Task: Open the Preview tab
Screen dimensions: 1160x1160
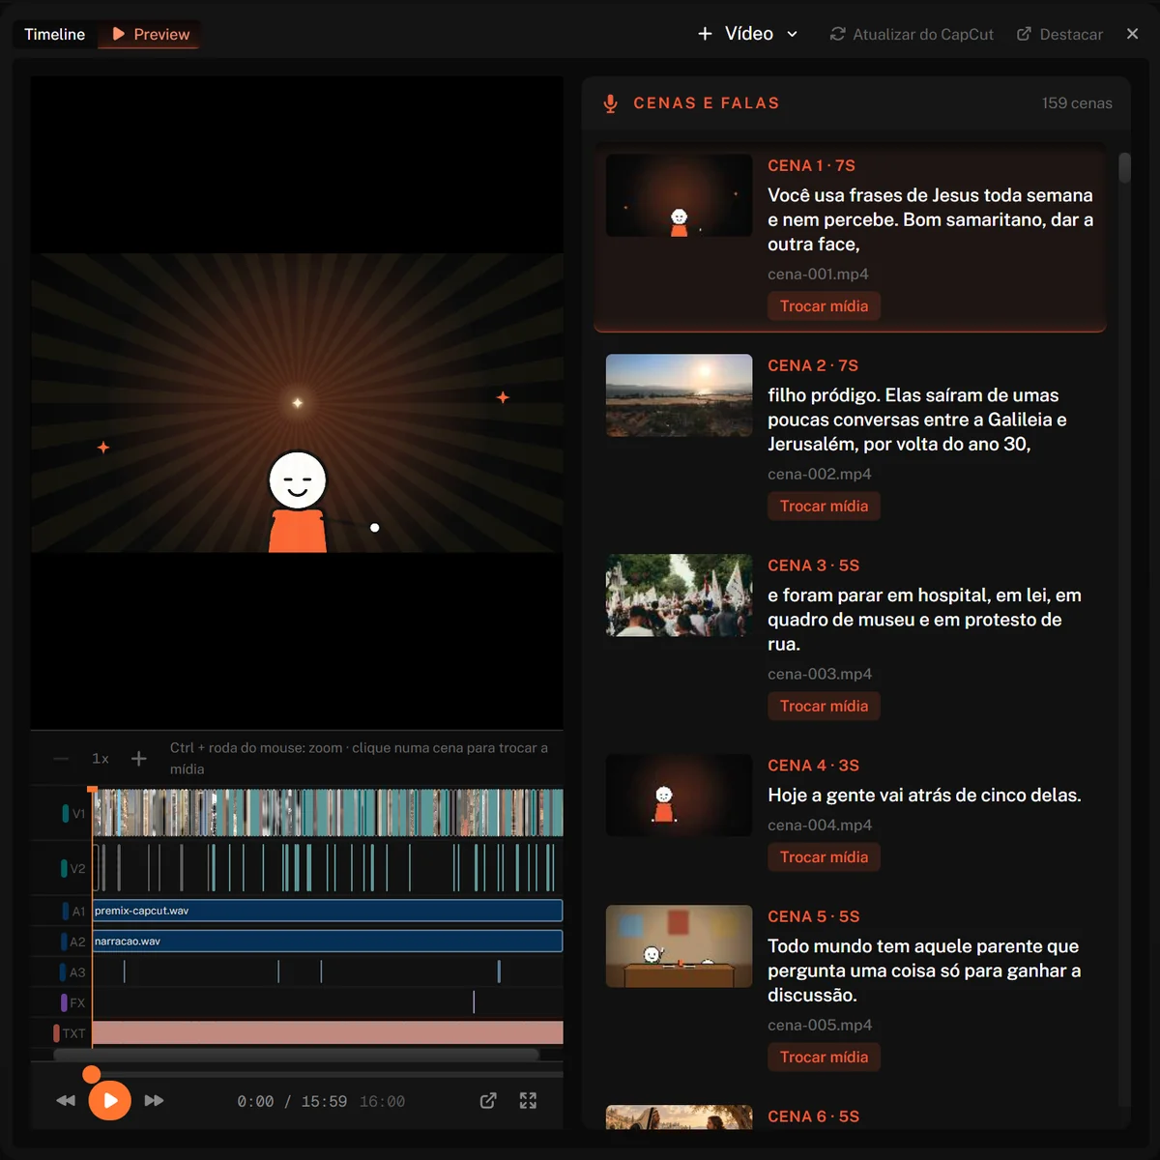Action: click(x=150, y=34)
